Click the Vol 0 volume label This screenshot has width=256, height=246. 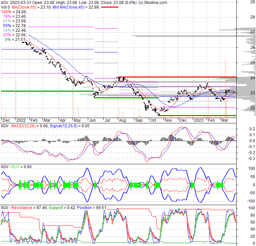[5, 7]
